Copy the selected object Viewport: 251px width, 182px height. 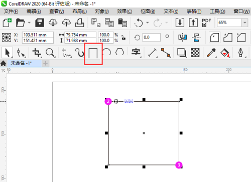[109, 23]
